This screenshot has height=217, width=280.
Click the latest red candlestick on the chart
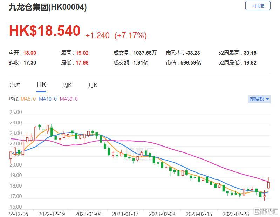point(268,185)
